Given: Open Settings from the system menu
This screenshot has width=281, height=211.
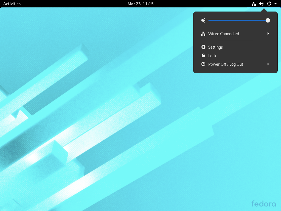Looking at the screenshot, I should coord(235,47).
